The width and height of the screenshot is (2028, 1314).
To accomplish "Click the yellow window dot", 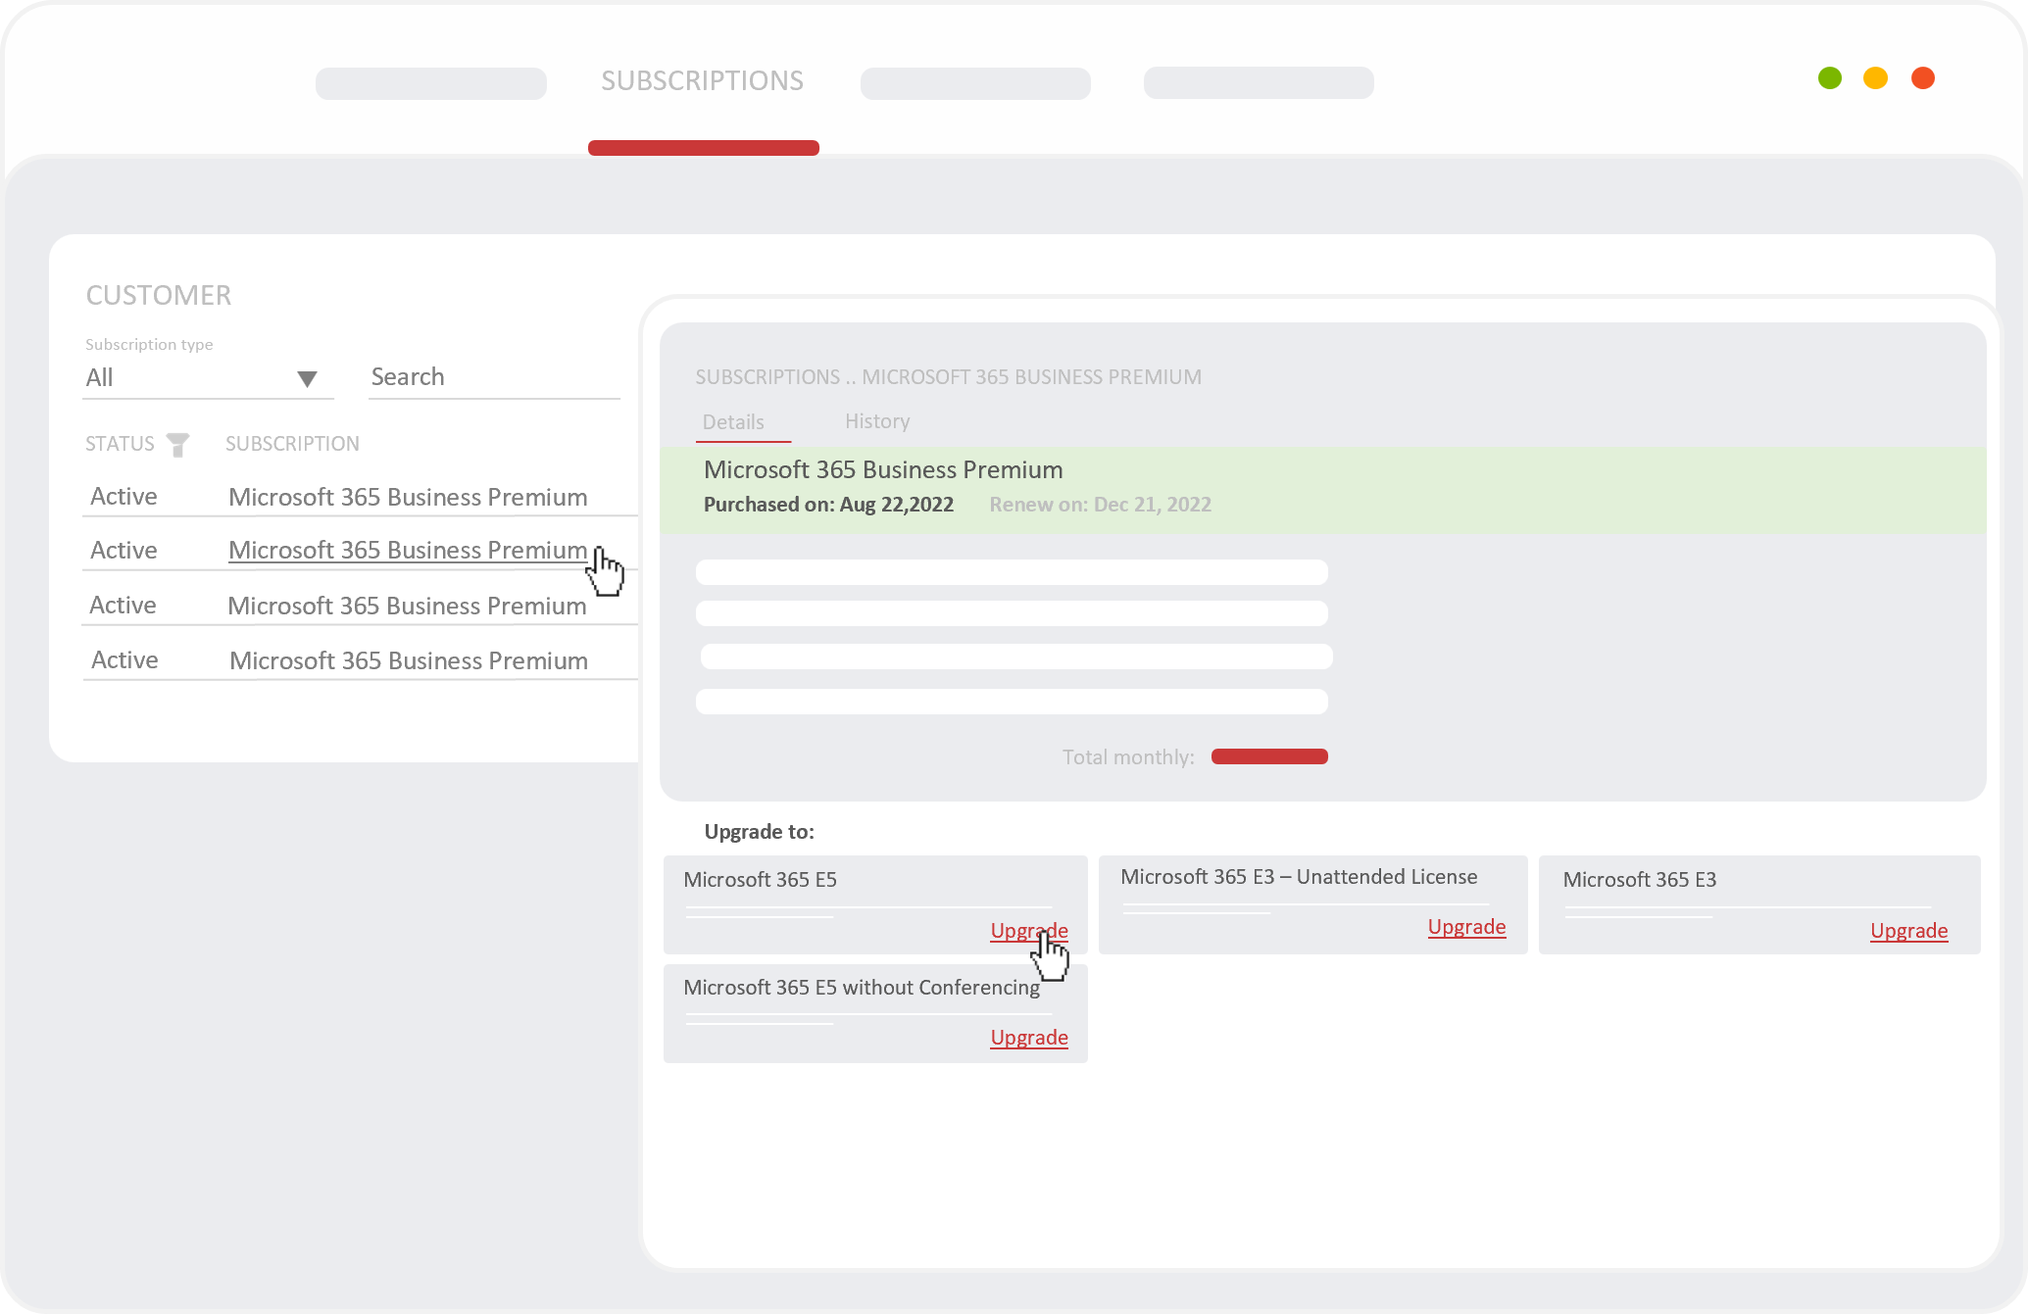I will click(1875, 78).
